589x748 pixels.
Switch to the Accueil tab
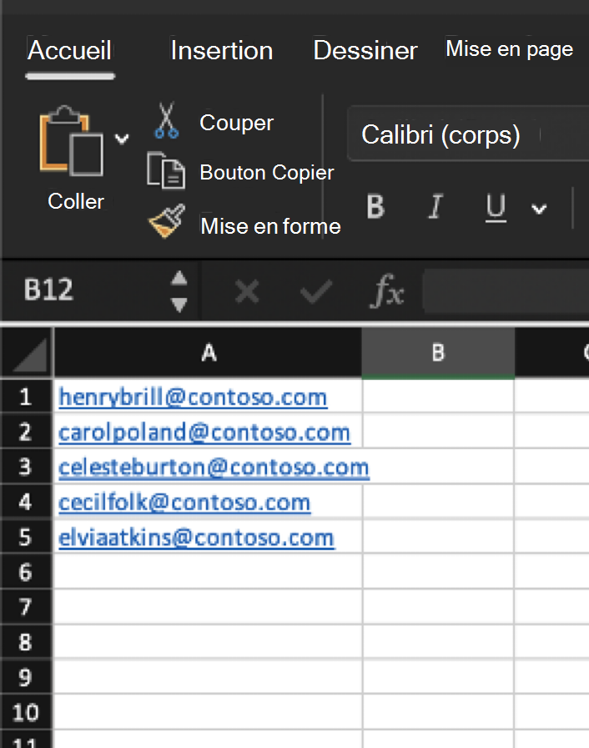(x=69, y=50)
